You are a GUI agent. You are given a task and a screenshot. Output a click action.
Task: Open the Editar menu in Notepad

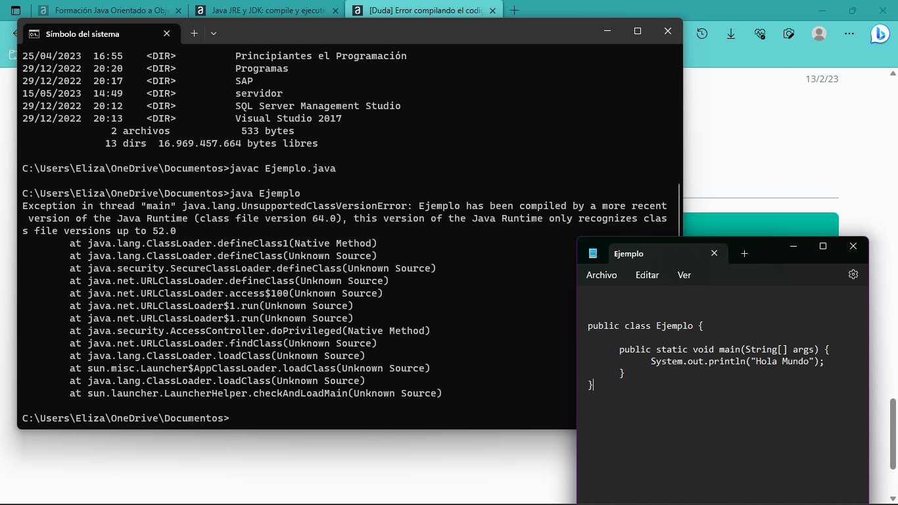(647, 275)
